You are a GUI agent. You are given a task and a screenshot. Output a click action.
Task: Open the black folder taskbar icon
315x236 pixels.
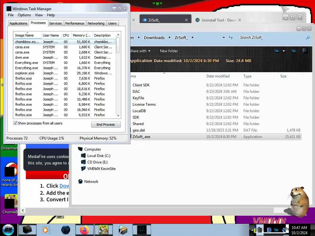coord(27,230)
